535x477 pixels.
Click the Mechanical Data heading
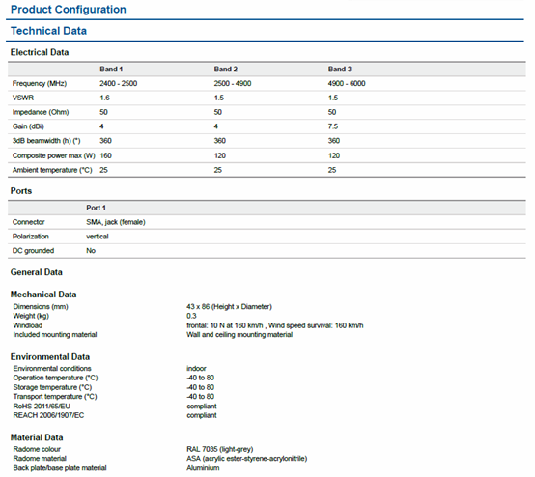click(x=43, y=295)
